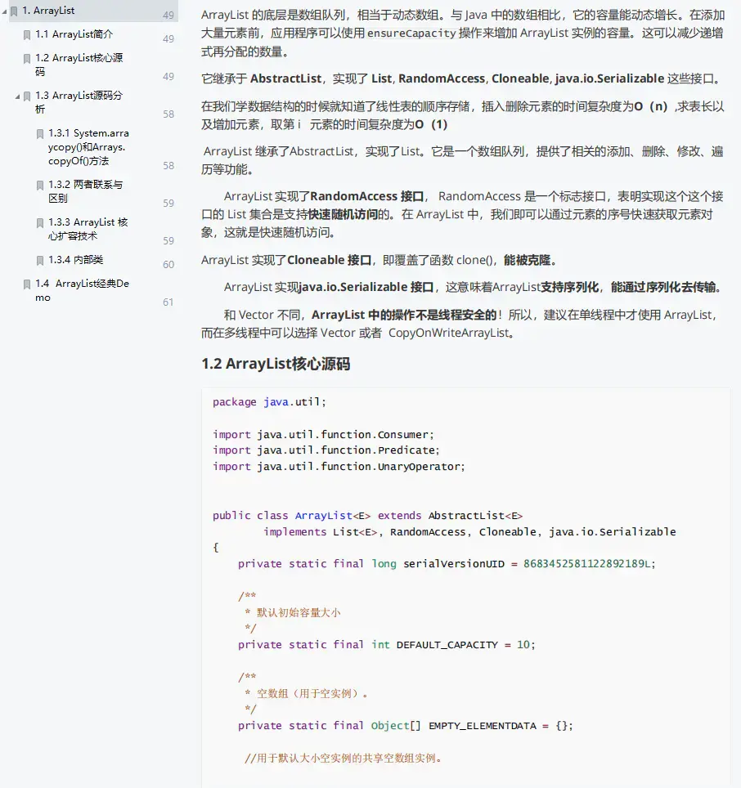Click the 'public class ArrayList<E>' declaration line

(367, 516)
